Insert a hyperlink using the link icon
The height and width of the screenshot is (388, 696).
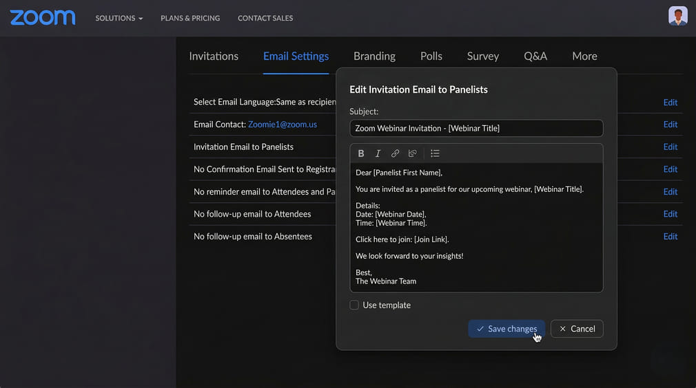tap(395, 153)
